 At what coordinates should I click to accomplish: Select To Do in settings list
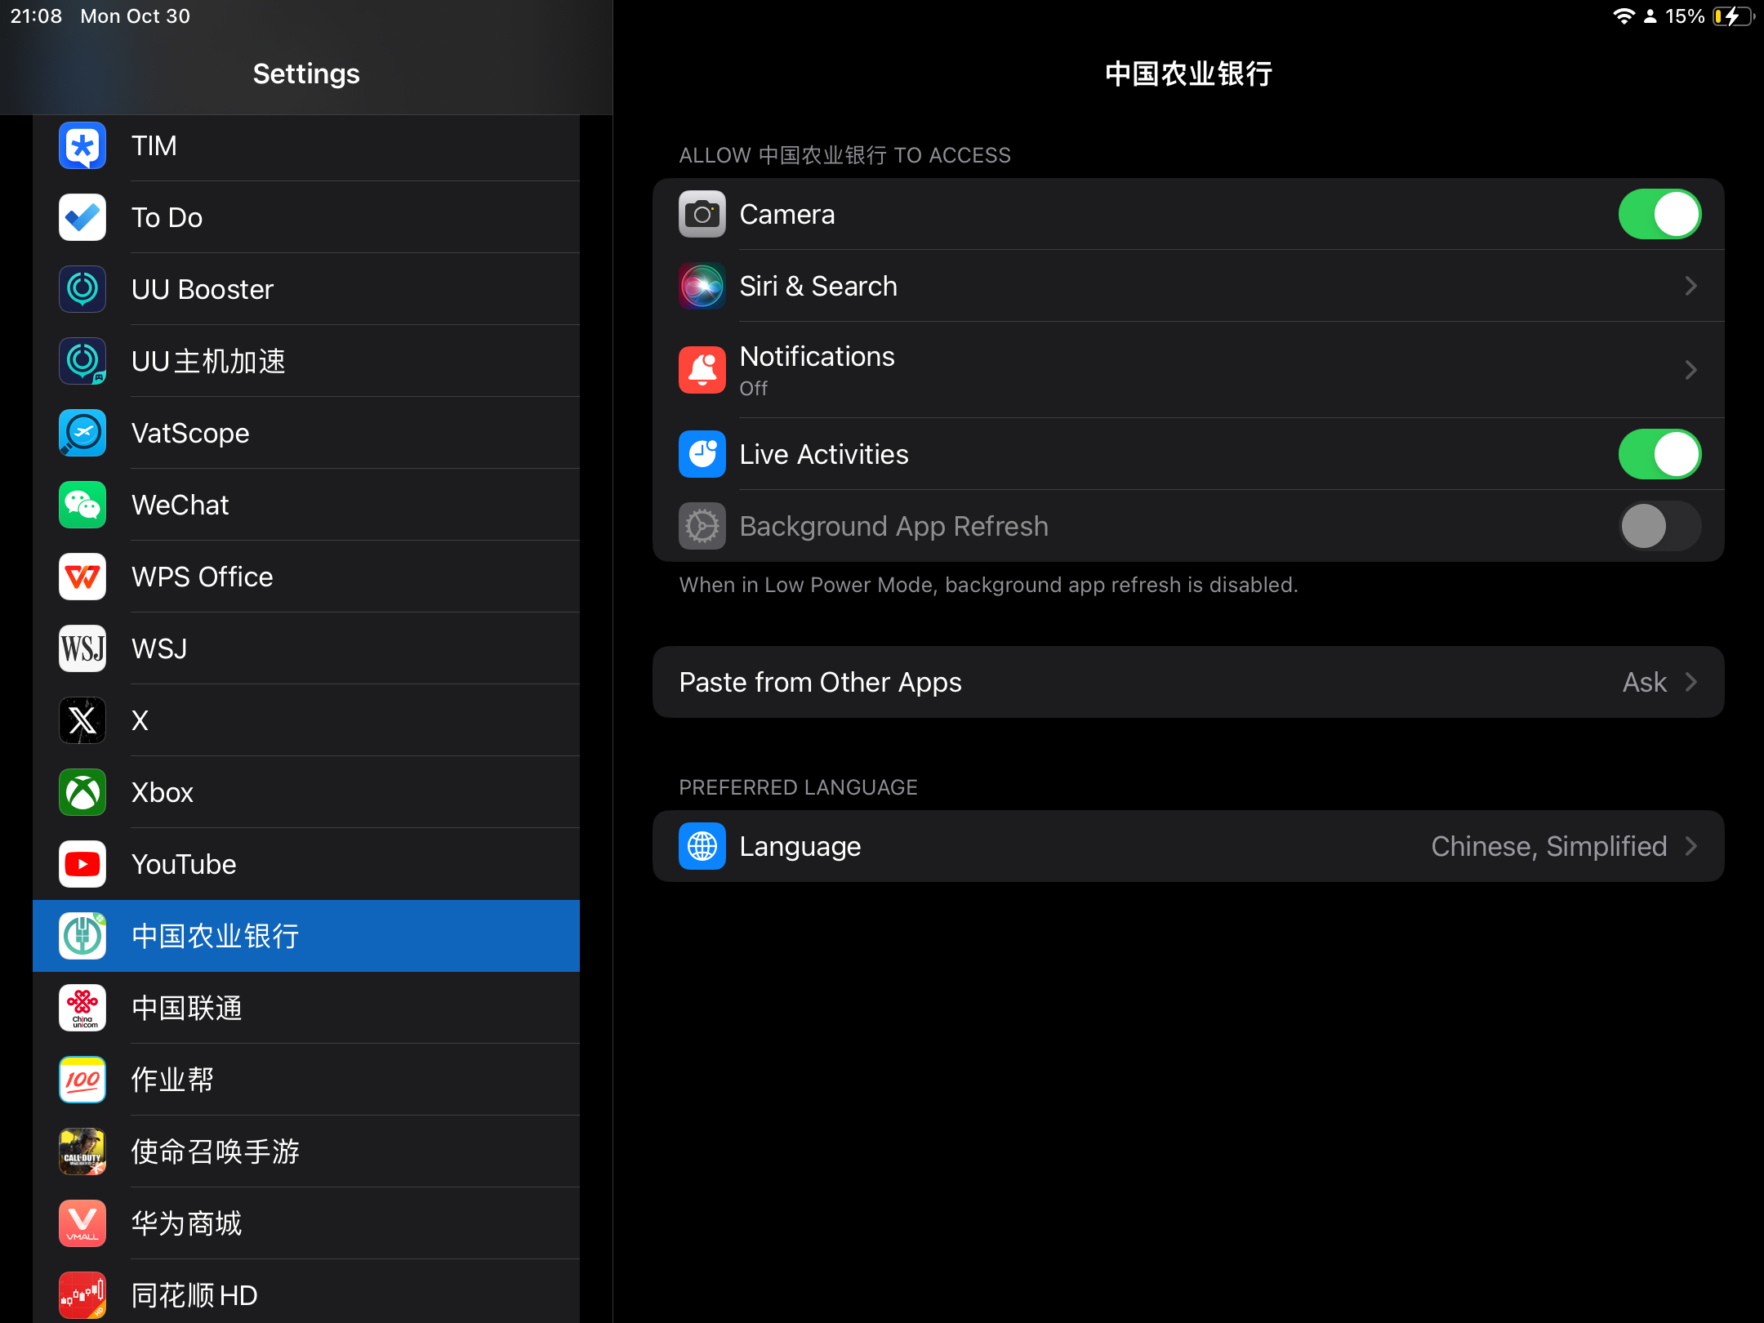point(167,217)
